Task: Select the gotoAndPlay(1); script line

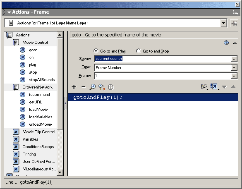Action: point(153,97)
